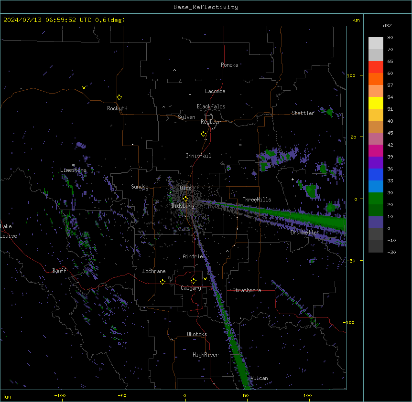Image resolution: width=412 pixels, height=402 pixels.
Task: Click the Lacombe city label
Action: (215, 91)
